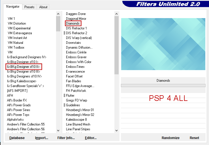Switch to the Presets tab

coord(29,7)
